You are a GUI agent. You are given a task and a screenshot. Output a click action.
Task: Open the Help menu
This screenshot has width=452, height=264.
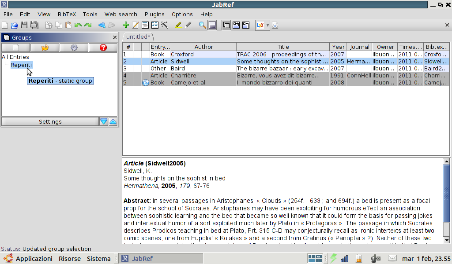coord(207,15)
